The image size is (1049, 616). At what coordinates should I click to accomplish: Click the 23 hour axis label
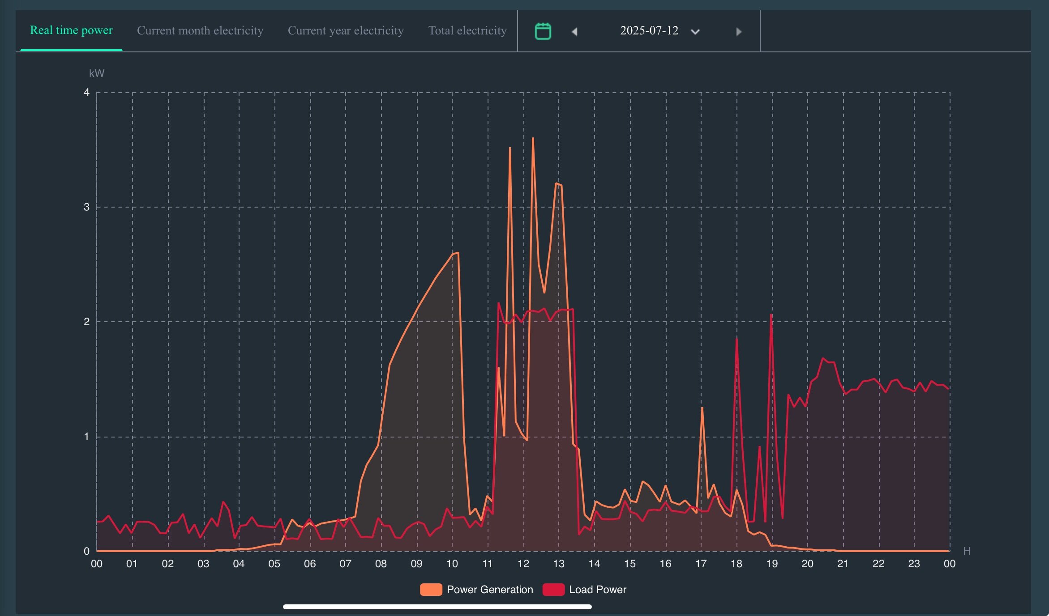click(914, 564)
